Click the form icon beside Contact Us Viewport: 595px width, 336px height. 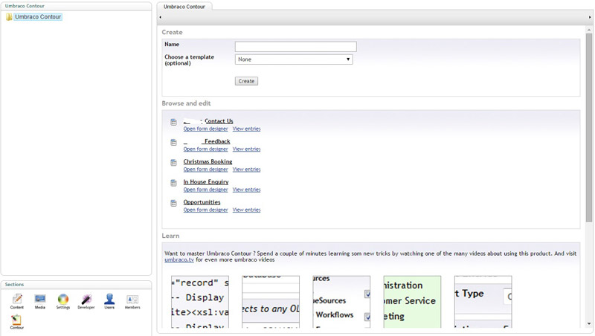173,122
